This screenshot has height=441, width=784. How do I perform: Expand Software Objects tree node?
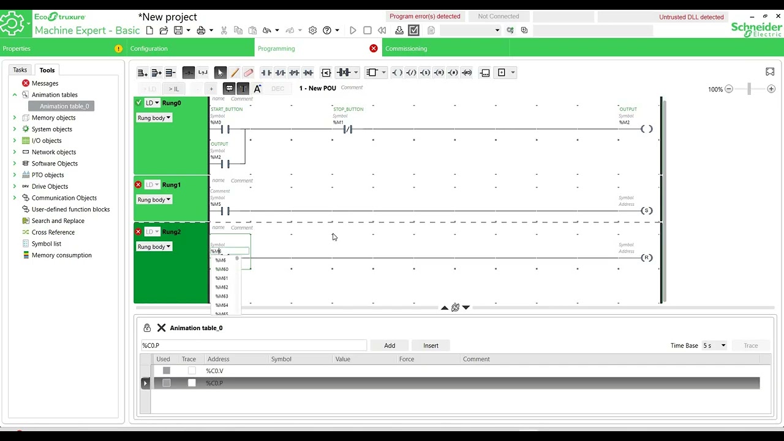click(x=15, y=164)
